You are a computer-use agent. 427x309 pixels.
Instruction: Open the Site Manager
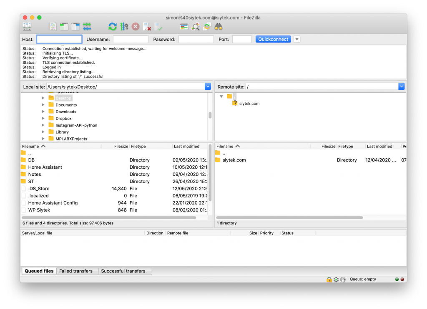click(x=27, y=27)
